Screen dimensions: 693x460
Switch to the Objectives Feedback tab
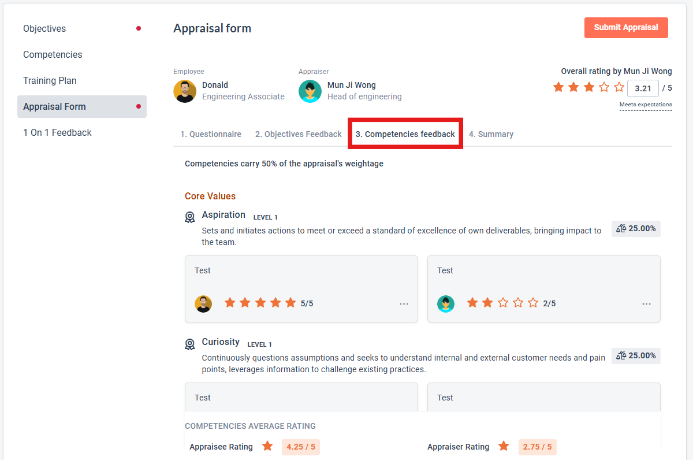coord(299,134)
